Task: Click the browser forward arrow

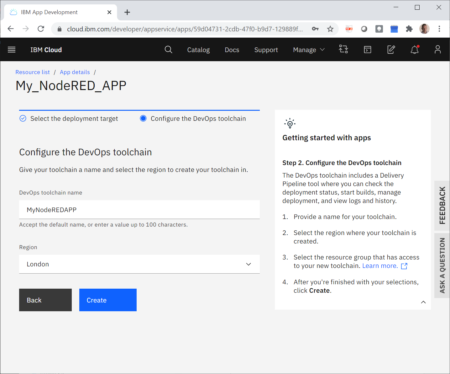Action: click(x=26, y=29)
